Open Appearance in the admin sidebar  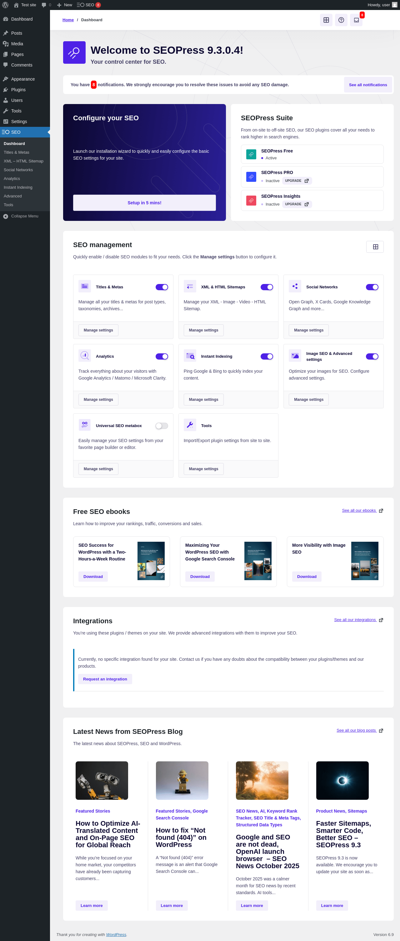pyautogui.click(x=25, y=79)
